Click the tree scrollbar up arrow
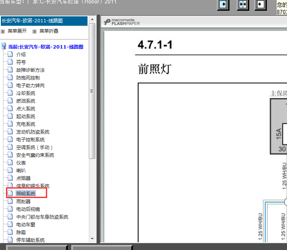The width and height of the screenshot is (287, 250). pos(92,19)
